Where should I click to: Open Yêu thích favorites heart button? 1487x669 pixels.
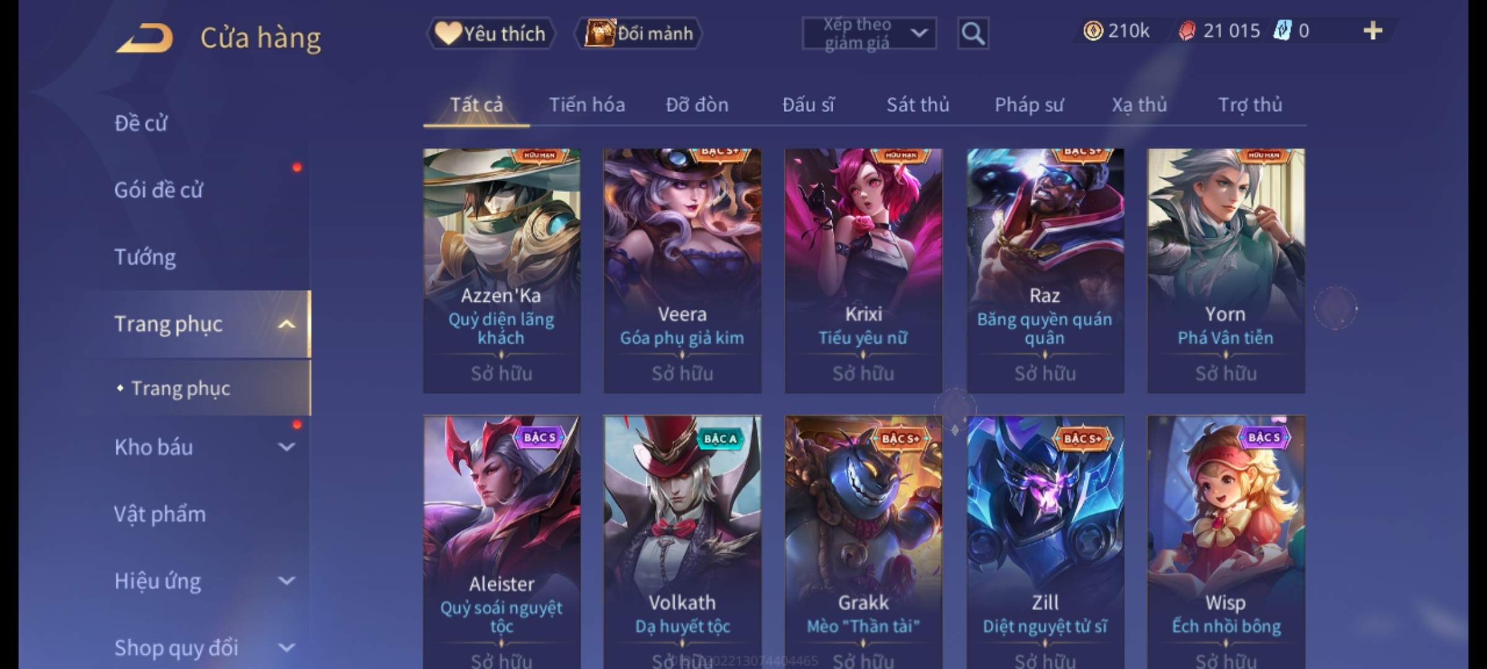491,33
